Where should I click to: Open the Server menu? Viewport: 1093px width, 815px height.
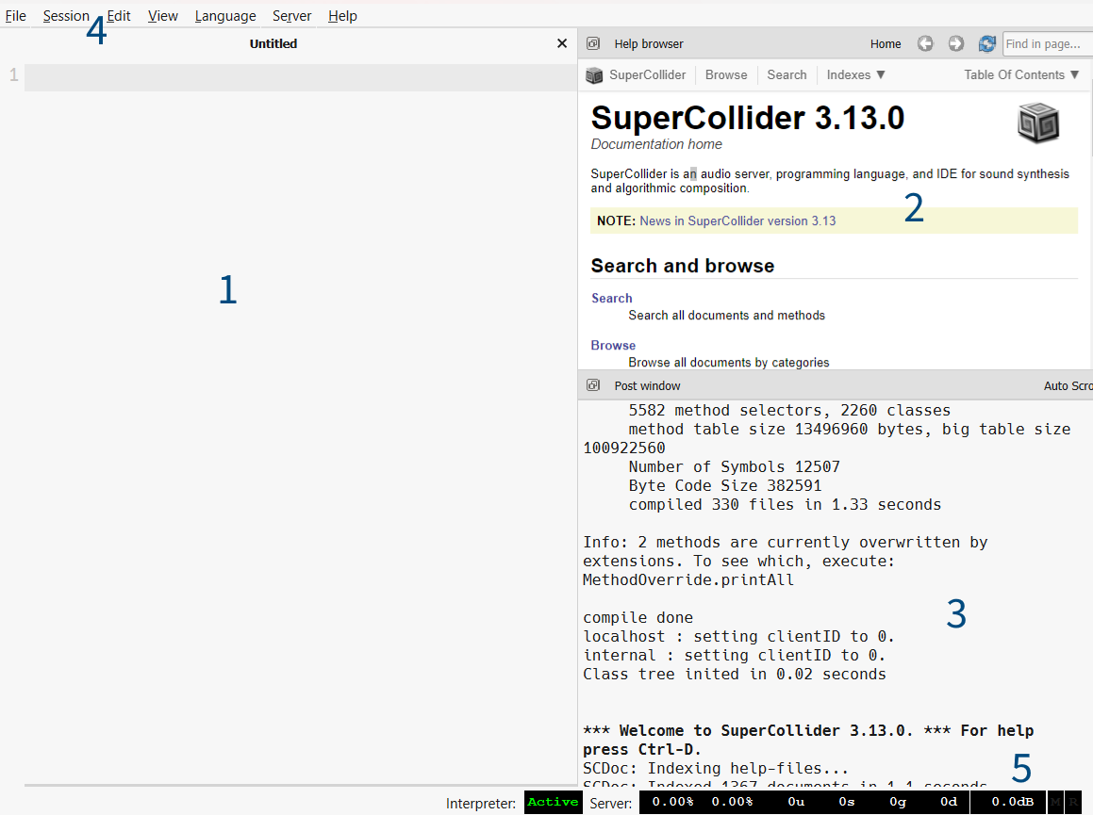pos(291,15)
